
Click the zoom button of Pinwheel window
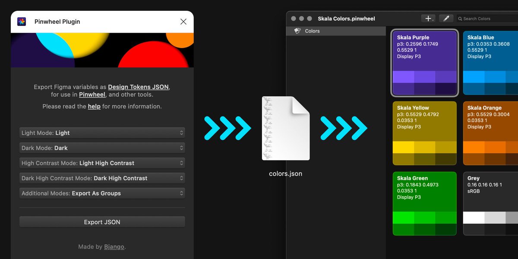pyautogui.click(x=309, y=19)
